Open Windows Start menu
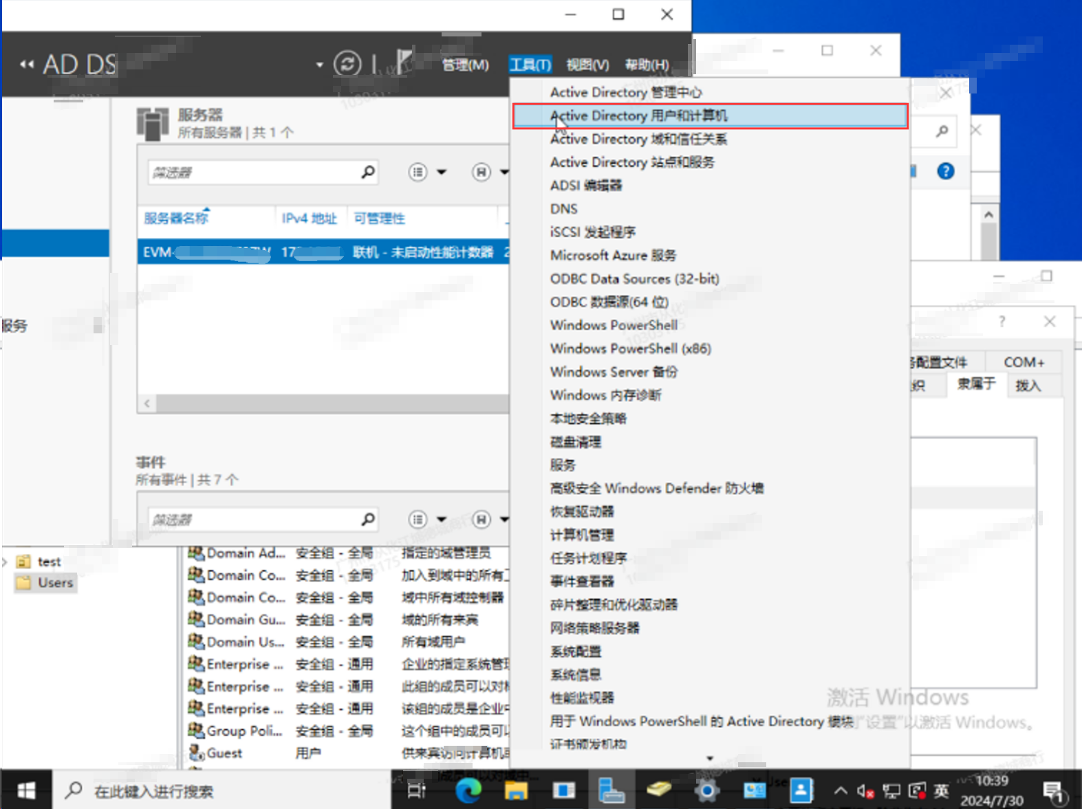Viewport: 1082px width, 809px height. tap(26, 791)
